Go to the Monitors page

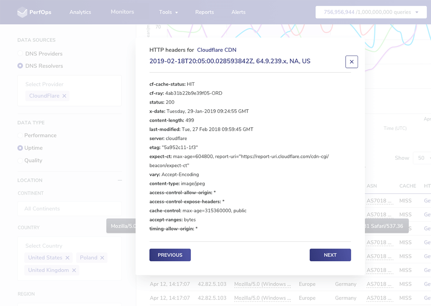point(122,12)
